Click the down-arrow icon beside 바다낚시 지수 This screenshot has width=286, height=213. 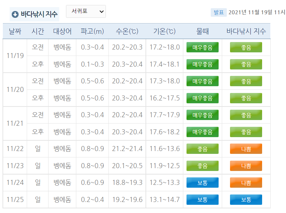pos(15,14)
